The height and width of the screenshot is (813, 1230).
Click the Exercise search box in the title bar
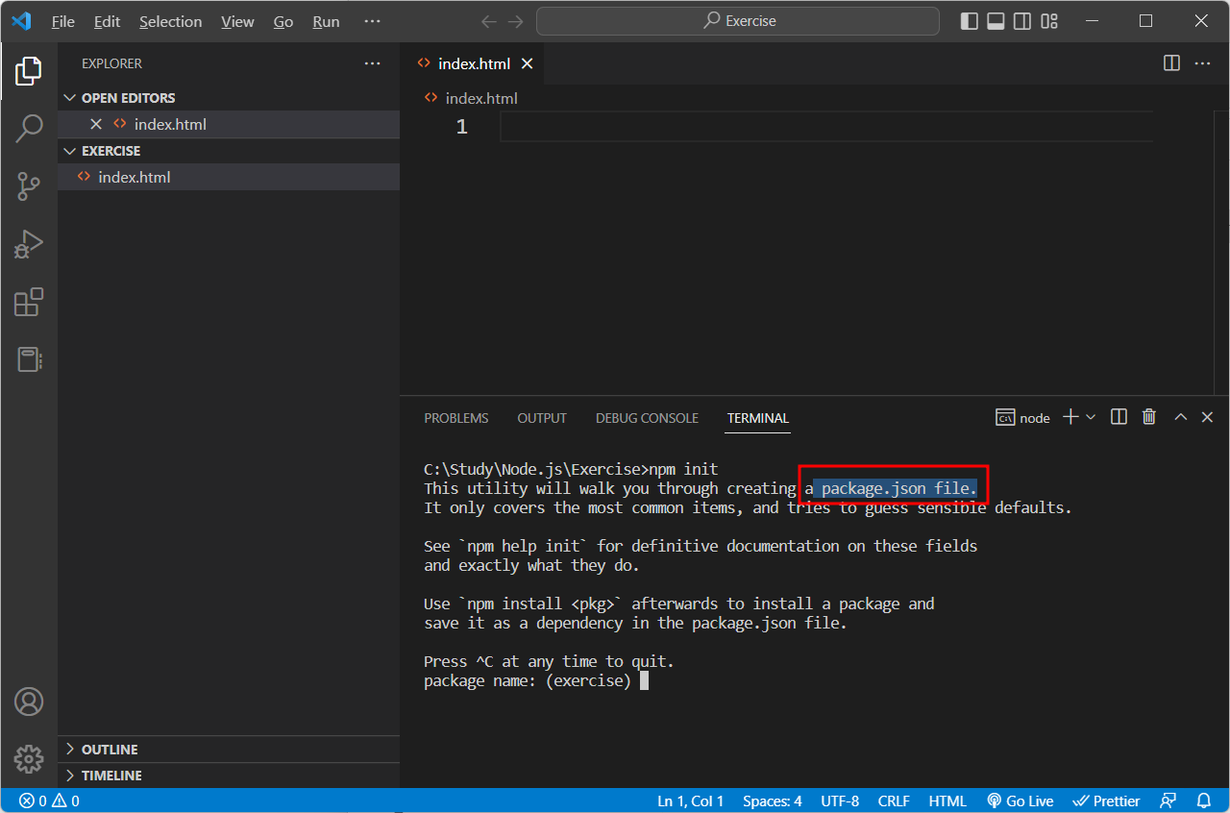tap(738, 20)
